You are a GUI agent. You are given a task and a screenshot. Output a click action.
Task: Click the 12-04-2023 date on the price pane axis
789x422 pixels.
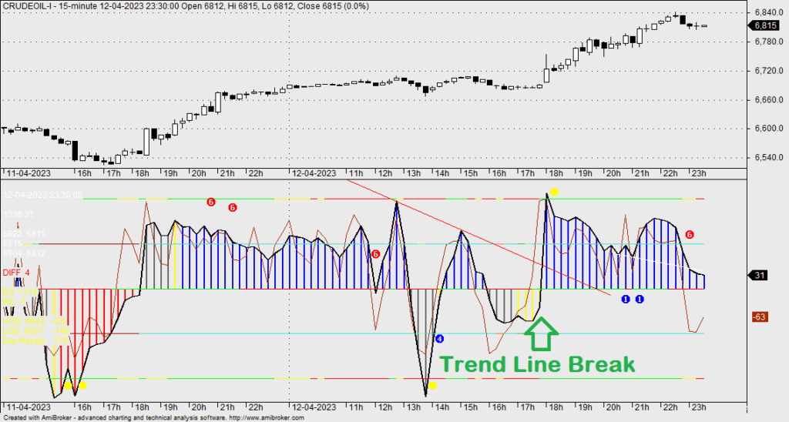click(314, 173)
